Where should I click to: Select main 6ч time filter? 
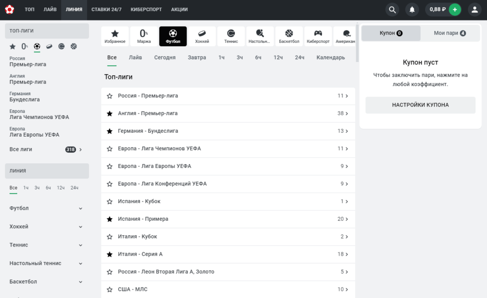[x=258, y=58]
